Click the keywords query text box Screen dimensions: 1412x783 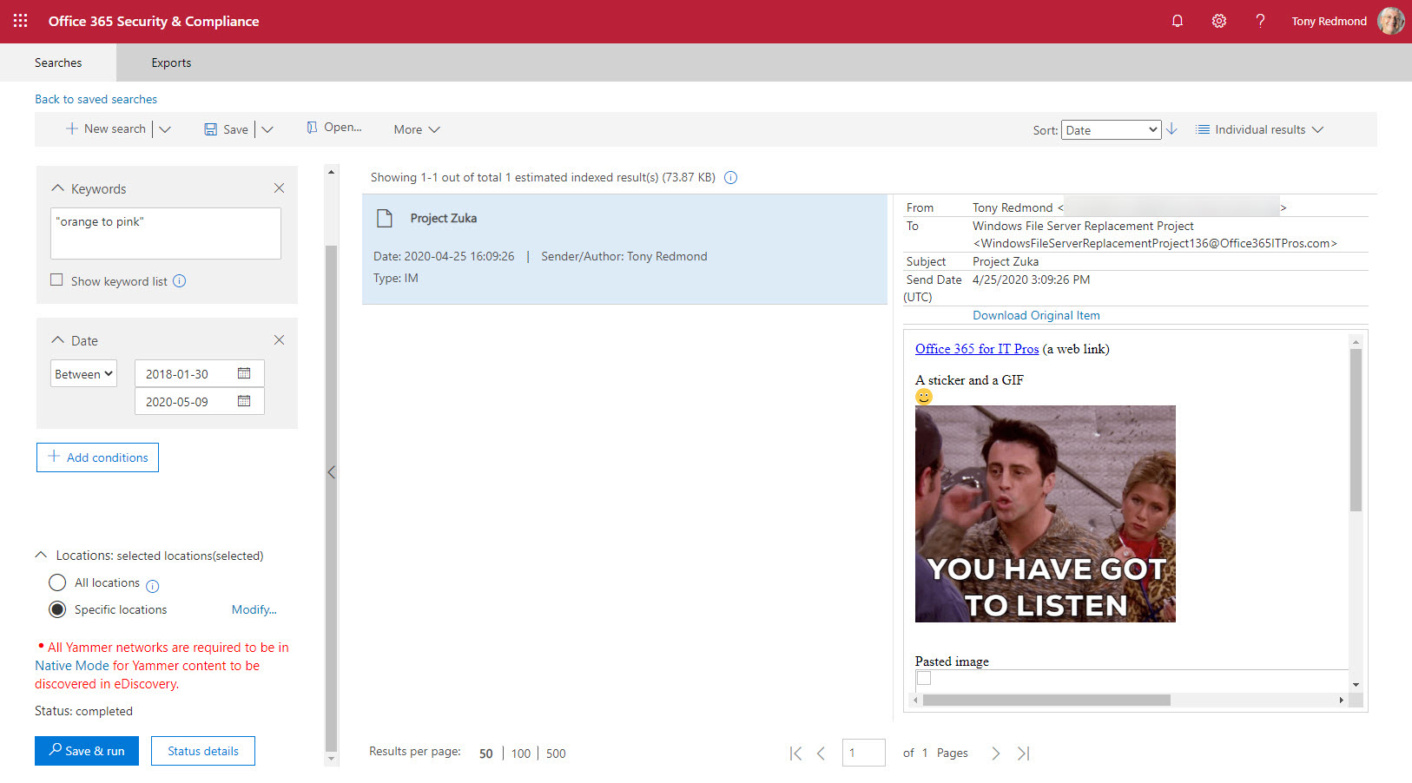point(166,234)
